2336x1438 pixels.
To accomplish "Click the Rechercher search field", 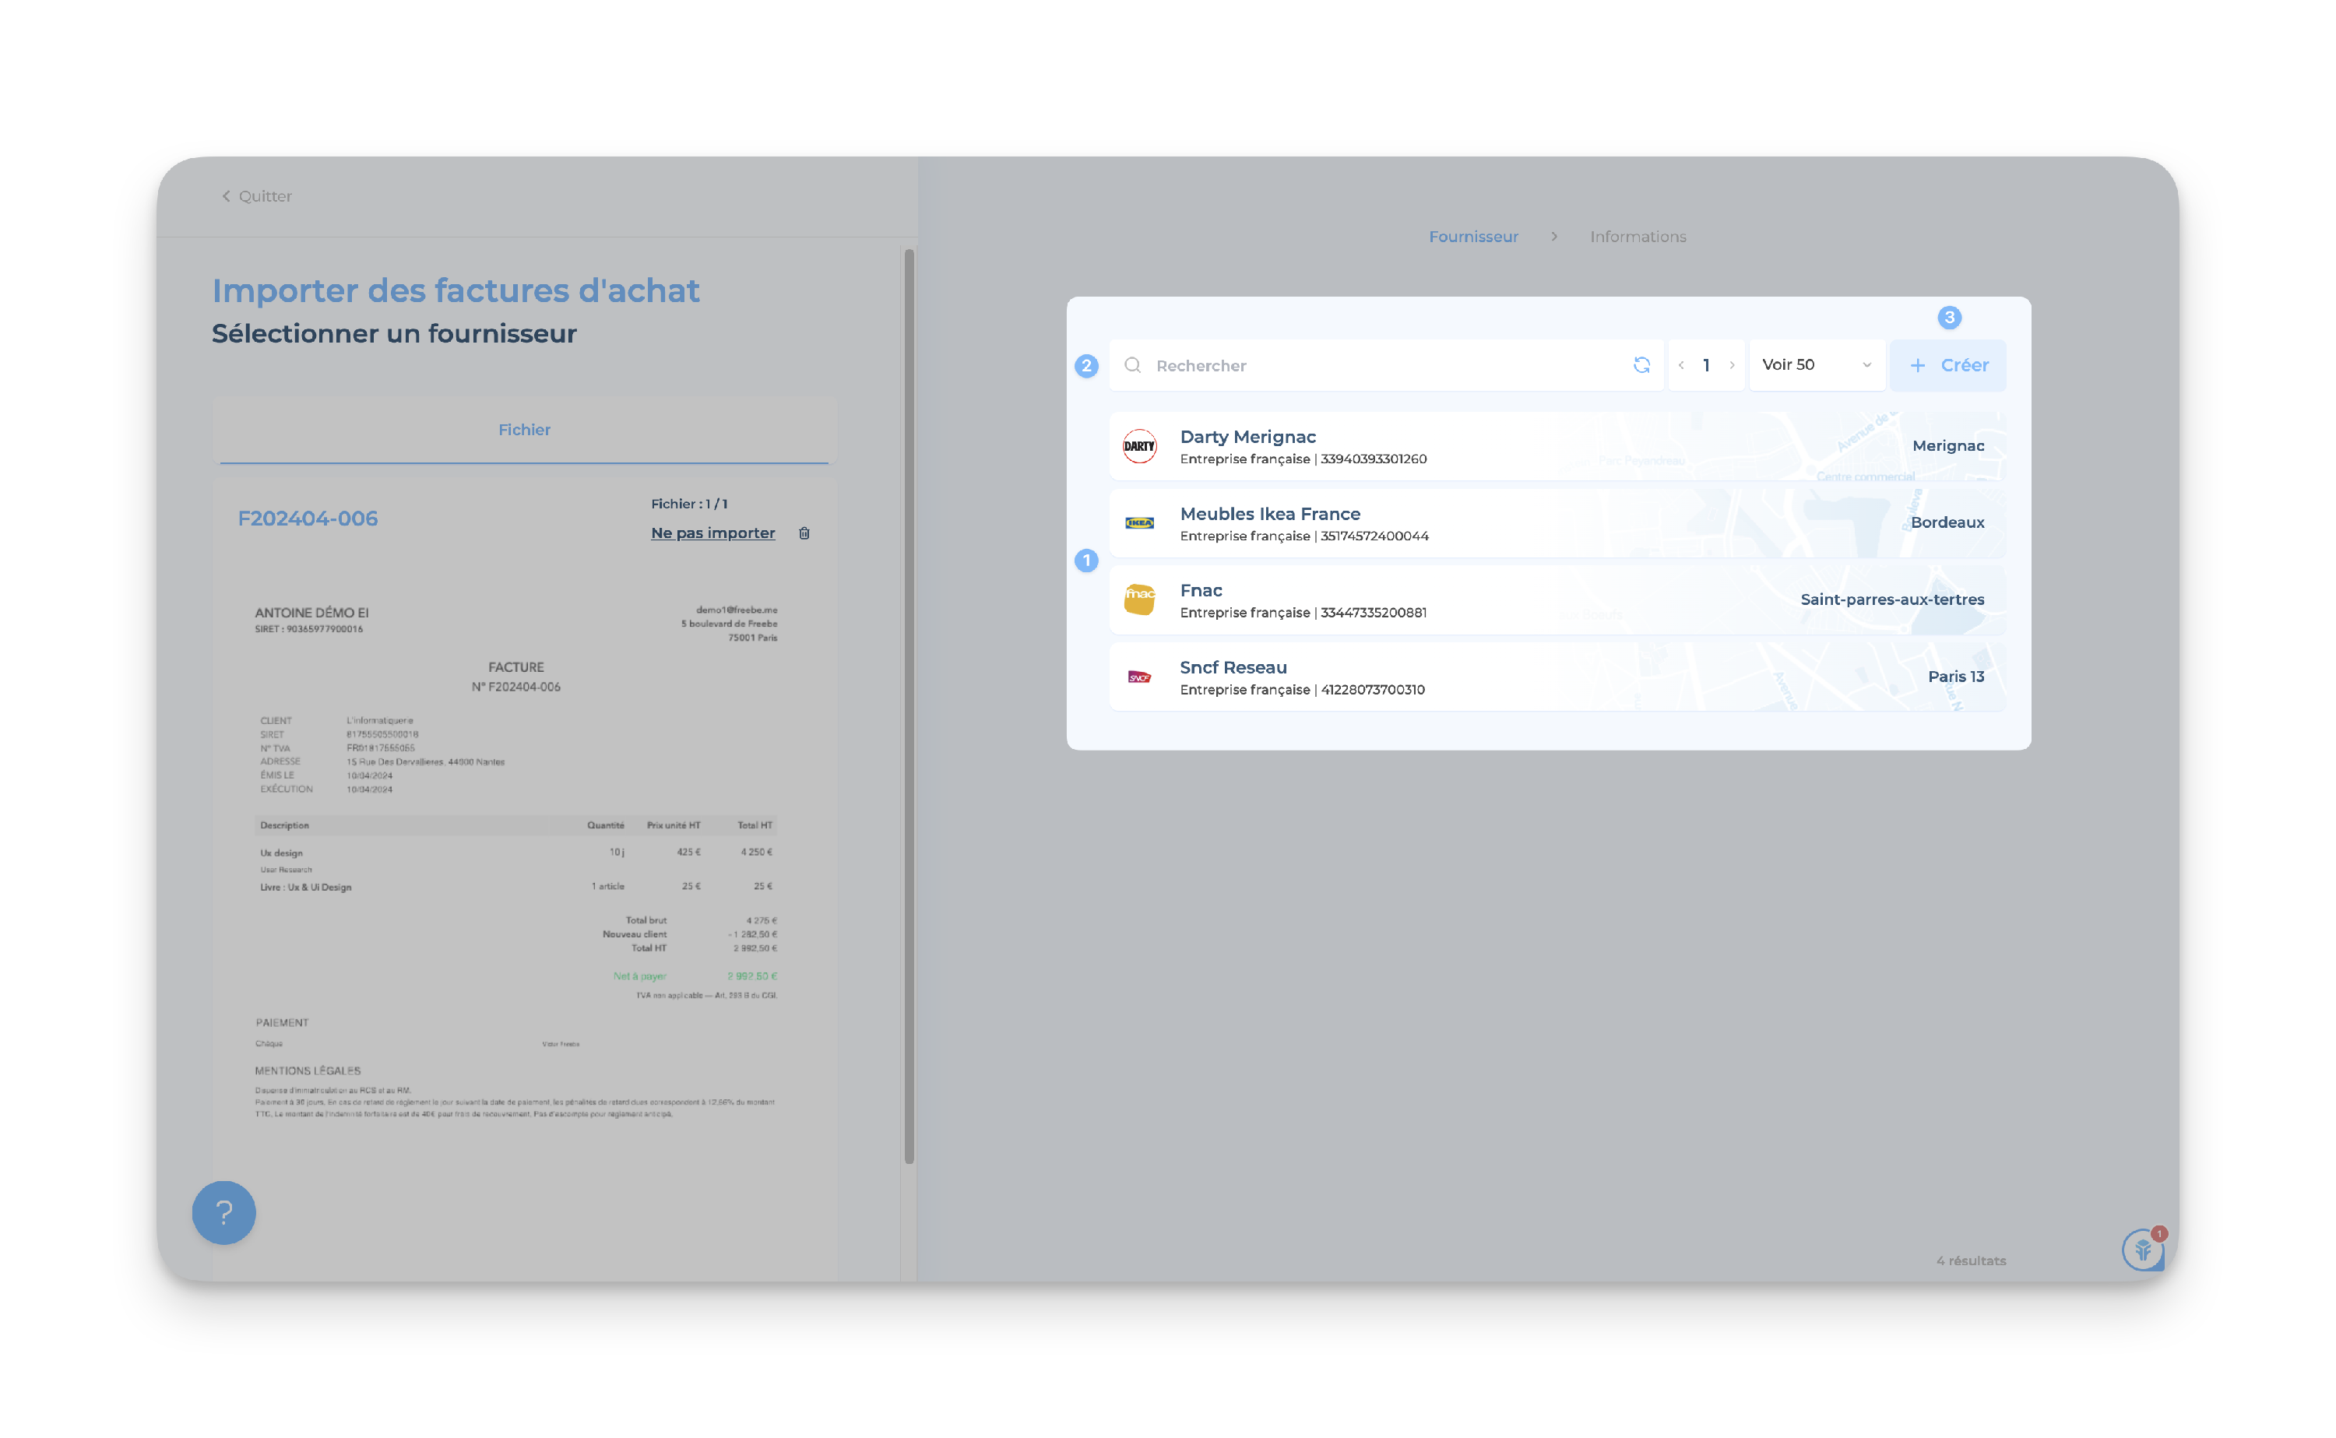I will (x=1379, y=365).
